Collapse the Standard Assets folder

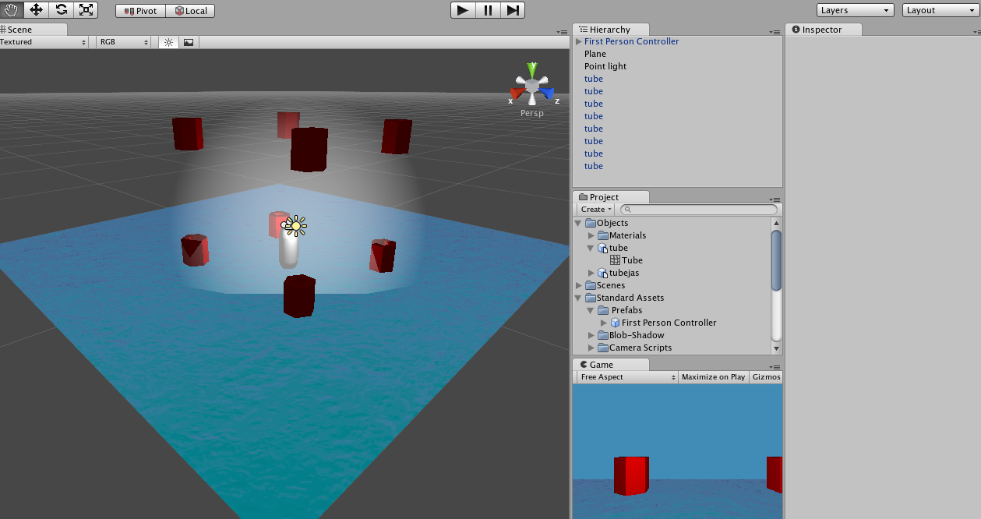tap(577, 297)
